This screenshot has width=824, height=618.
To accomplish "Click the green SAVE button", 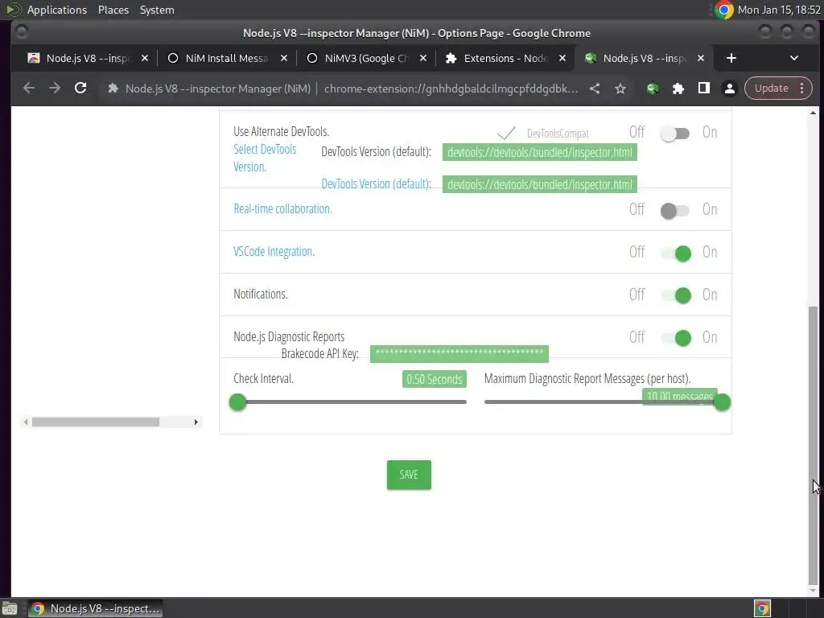I will (x=409, y=475).
